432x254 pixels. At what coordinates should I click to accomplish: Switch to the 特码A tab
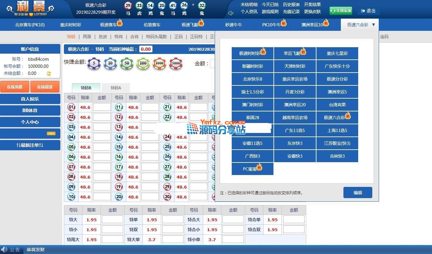point(116,88)
